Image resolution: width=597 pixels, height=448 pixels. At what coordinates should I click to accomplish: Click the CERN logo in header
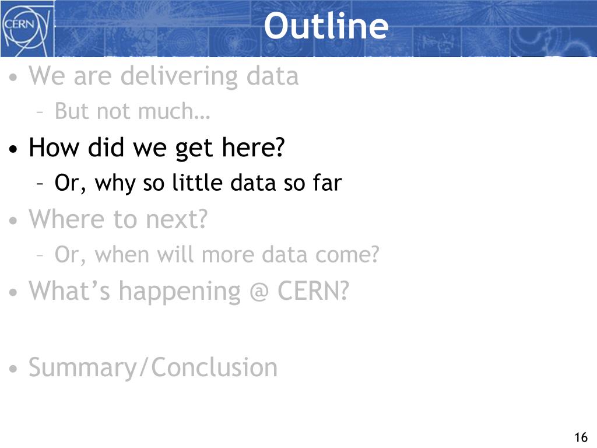click(x=26, y=29)
